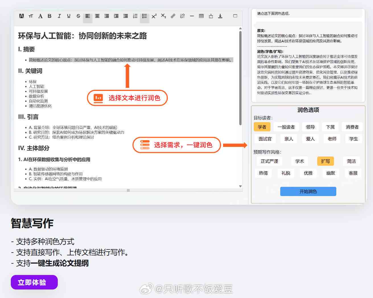Toggle underline formatting
Image resolution: width=373 pixels, height=298 pixels.
pyautogui.click(x=69, y=16)
